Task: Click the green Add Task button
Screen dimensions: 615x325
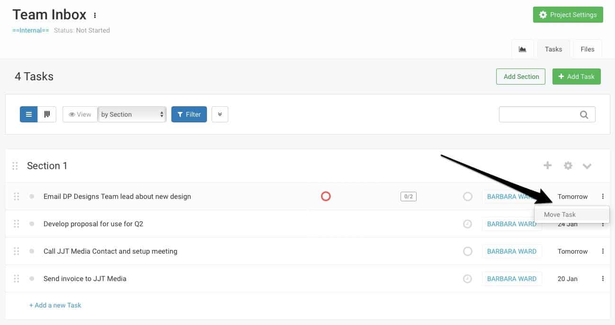Action: click(x=577, y=76)
